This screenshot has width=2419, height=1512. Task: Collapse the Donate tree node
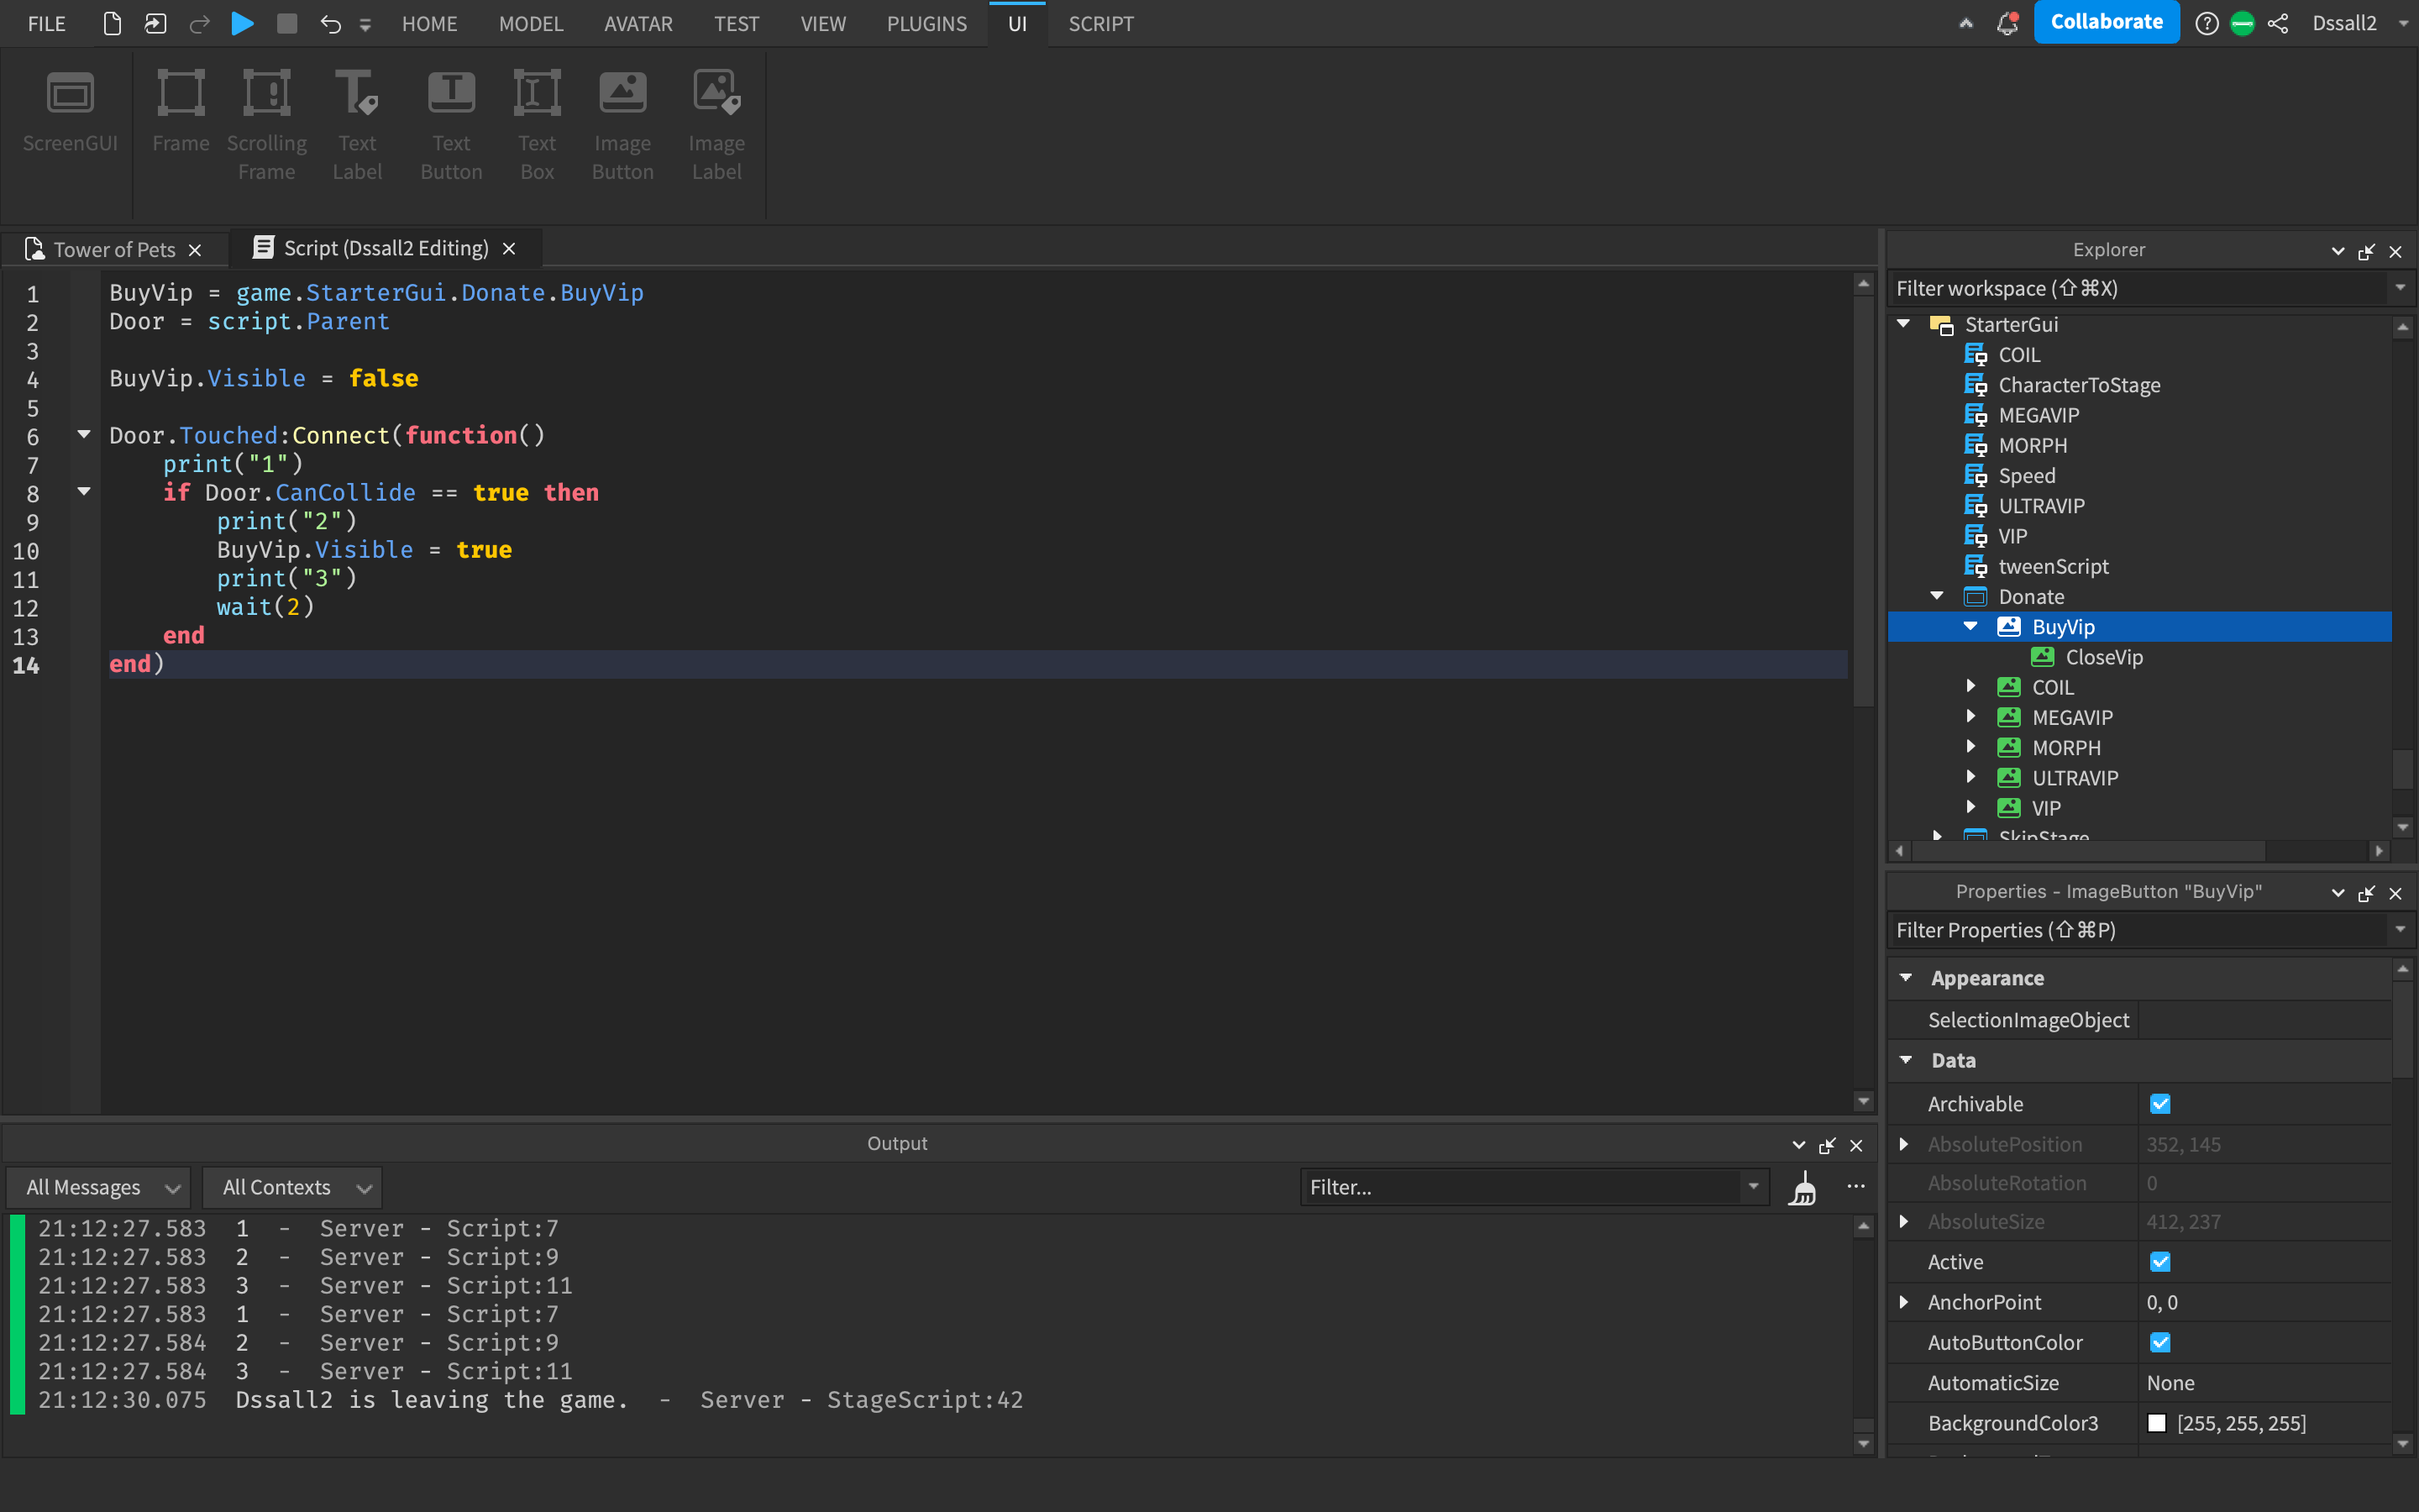point(1937,596)
